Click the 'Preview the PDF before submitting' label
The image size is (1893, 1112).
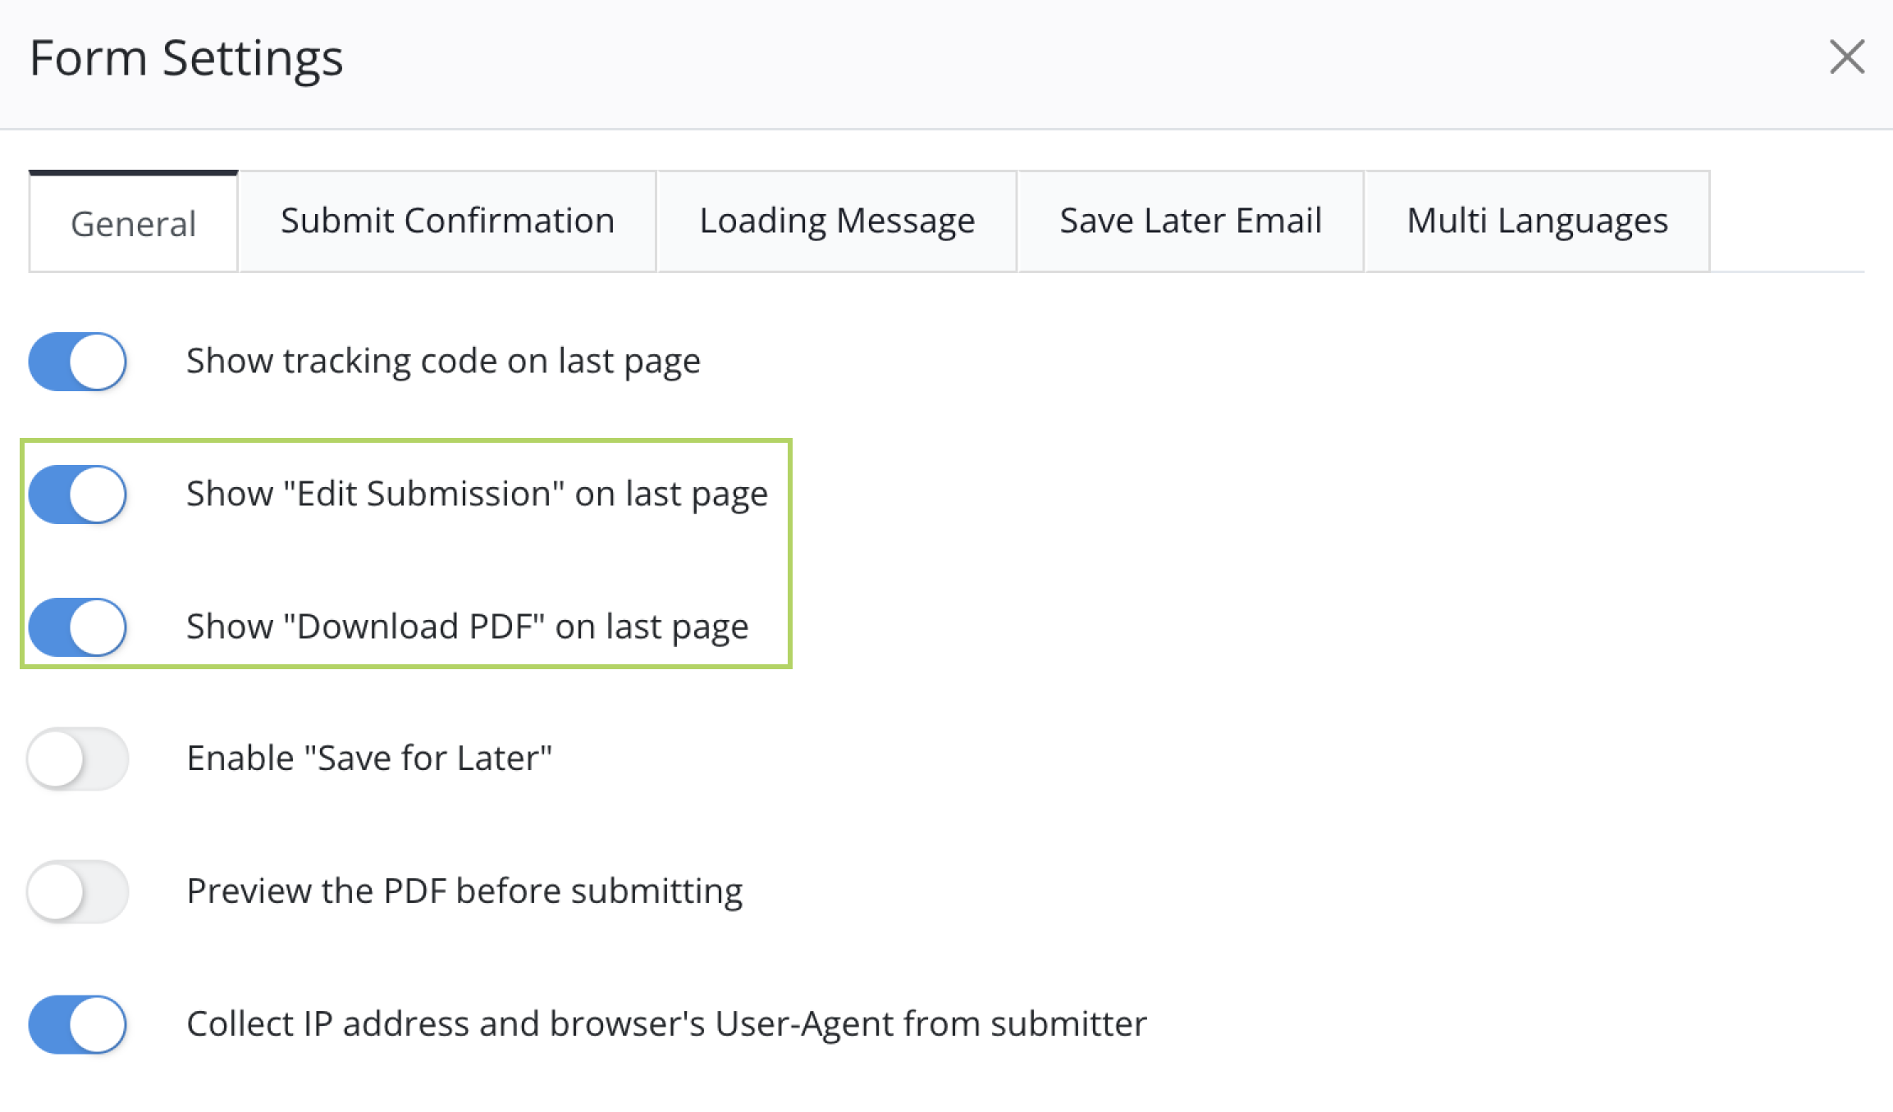click(464, 892)
